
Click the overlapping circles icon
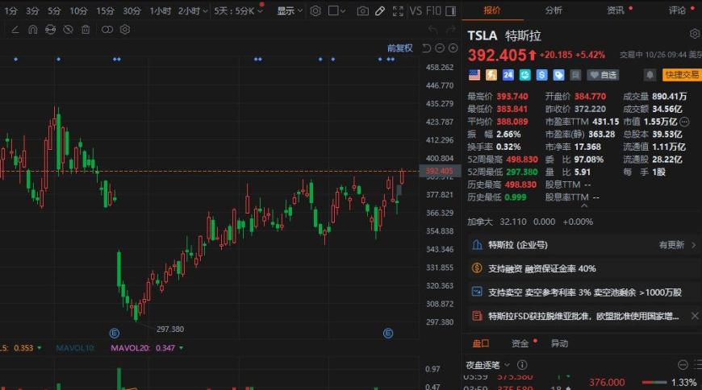(x=107, y=30)
